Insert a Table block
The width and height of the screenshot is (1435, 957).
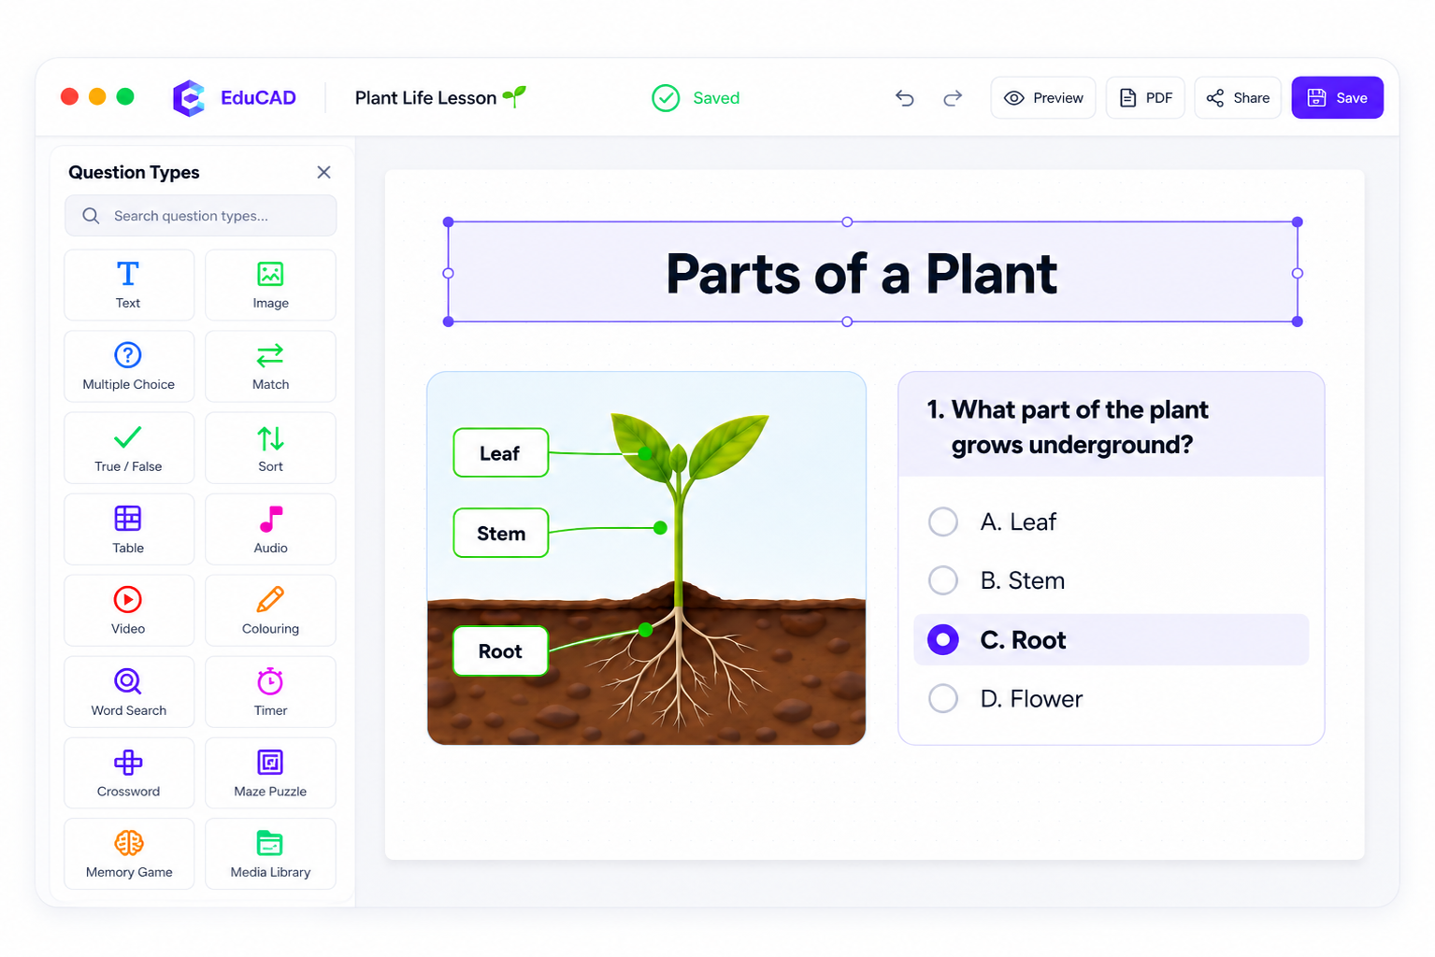pos(129,529)
